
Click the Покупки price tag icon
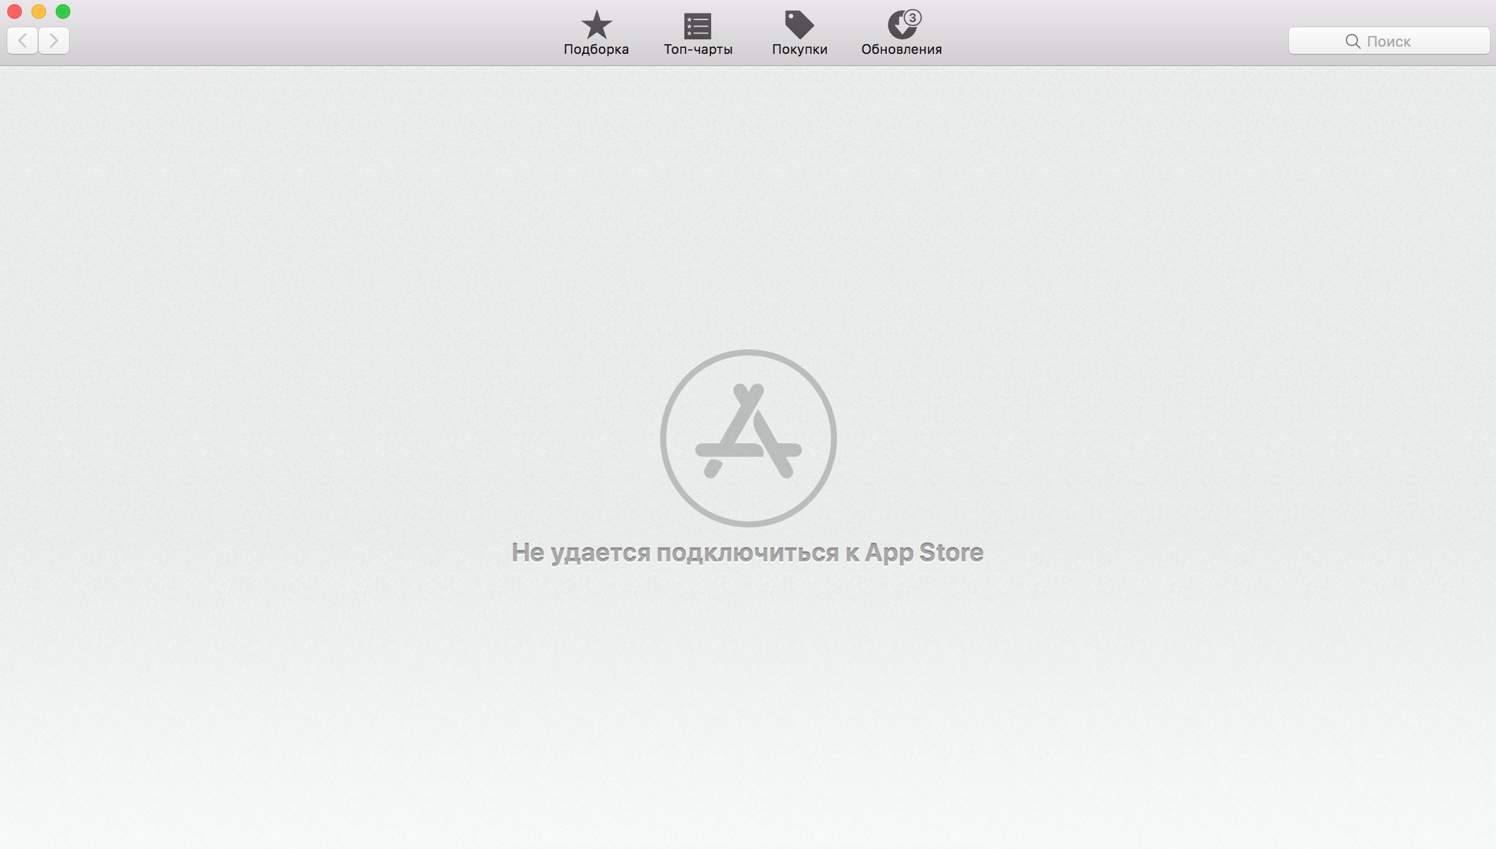(x=799, y=25)
